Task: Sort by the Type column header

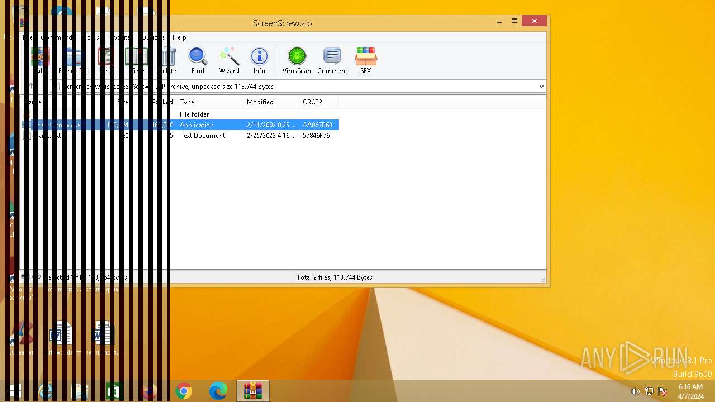Action: (x=209, y=102)
